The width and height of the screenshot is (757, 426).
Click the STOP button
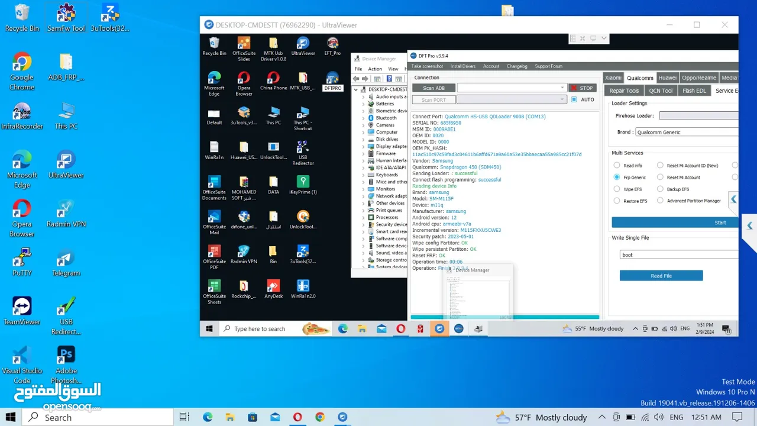pyautogui.click(x=582, y=88)
